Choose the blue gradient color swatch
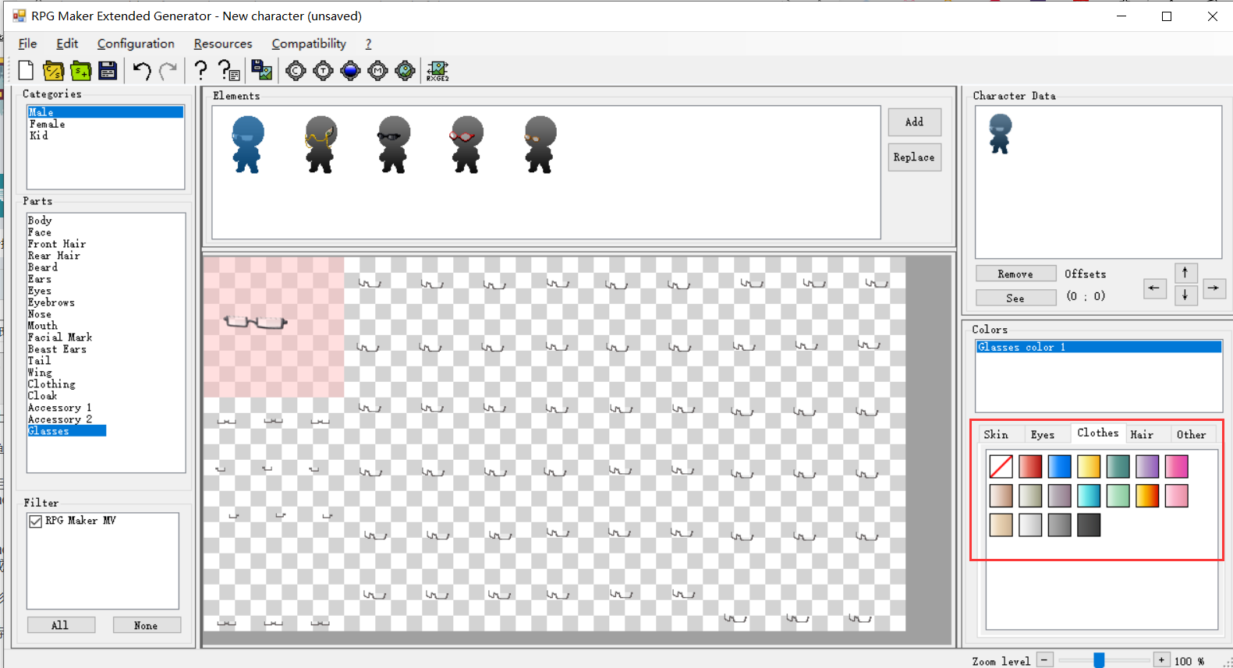 click(x=1060, y=466)
